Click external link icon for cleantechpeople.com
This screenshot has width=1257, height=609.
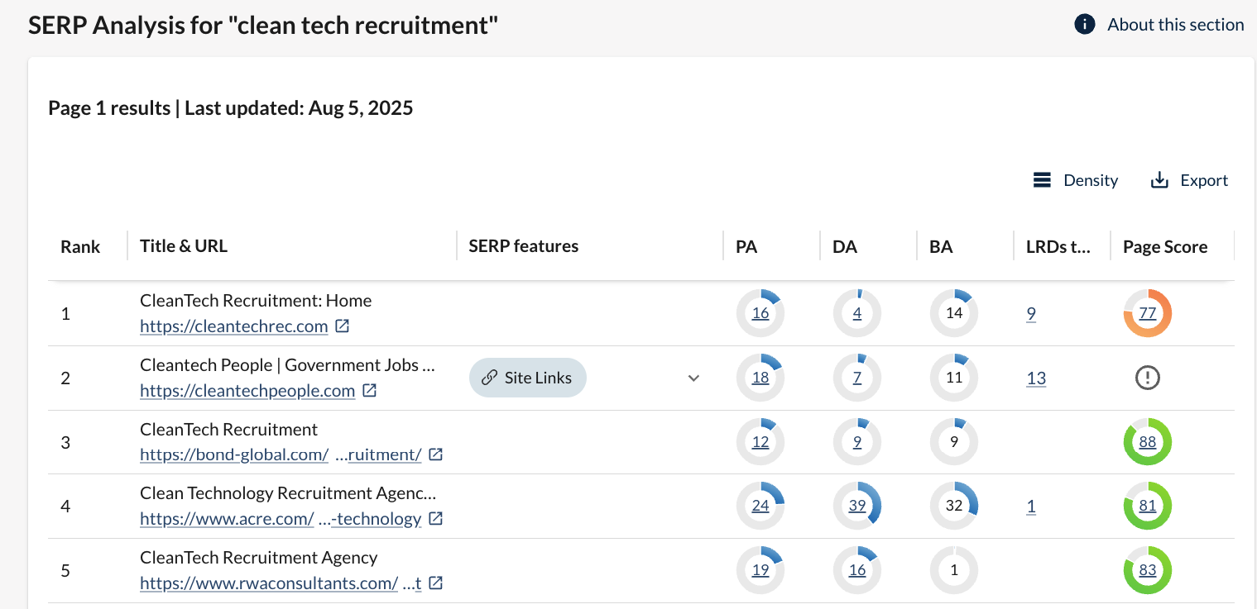370,391
